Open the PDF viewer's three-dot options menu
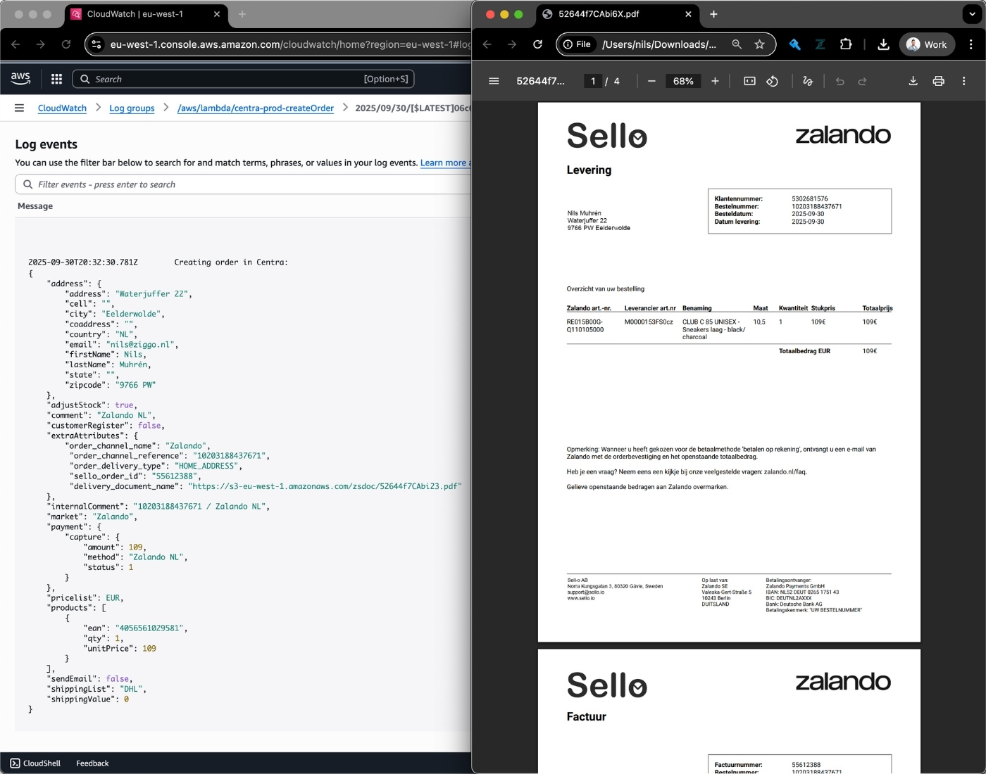Image resolution: width=986 pixels, height=774 pixels. pos(964,81)
